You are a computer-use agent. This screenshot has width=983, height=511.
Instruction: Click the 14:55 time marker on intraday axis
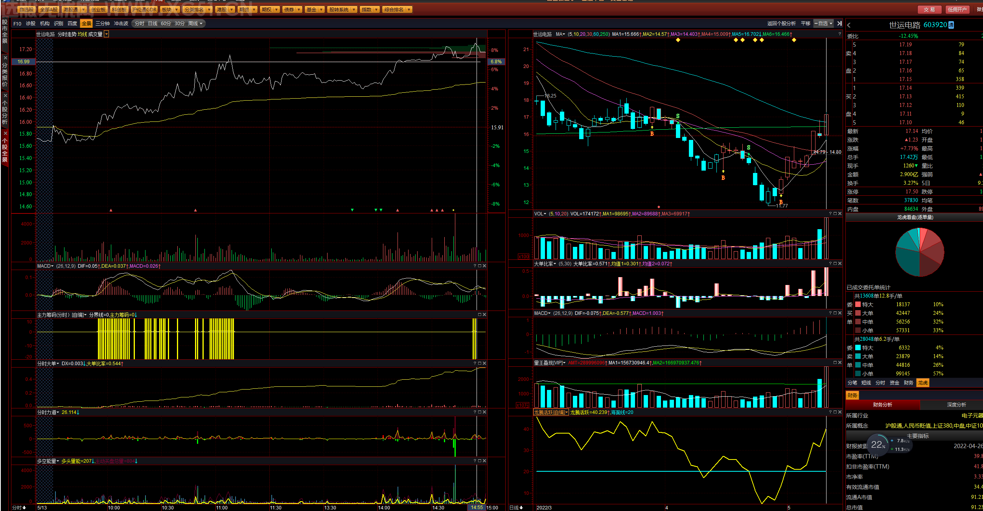coord(477,507)
